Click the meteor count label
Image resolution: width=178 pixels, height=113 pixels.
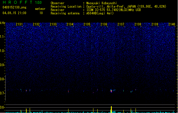(40, 9)
